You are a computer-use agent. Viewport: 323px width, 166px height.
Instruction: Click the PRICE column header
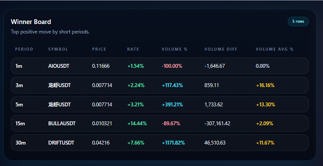[x=99, y=49]
